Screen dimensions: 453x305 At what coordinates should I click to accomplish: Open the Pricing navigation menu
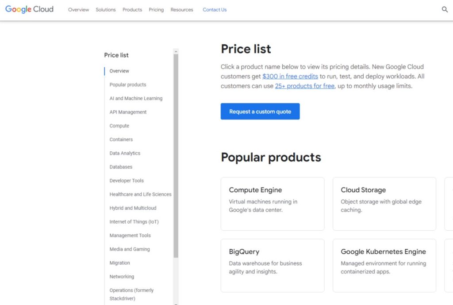pos(156,10)
